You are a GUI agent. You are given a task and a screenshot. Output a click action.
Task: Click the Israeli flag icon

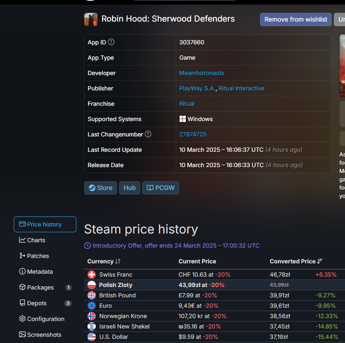point(92,326)
